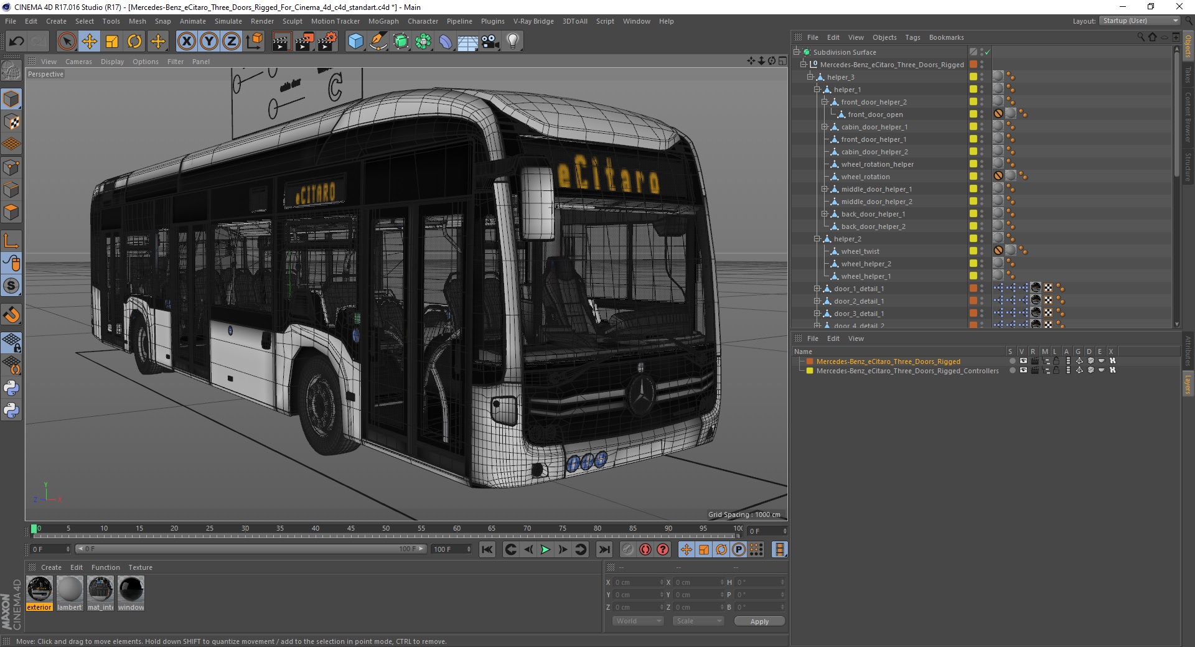Activate the Scale tool
Image resolution: width=1195 pixels, height=647 pixels.
coord(112,42)
